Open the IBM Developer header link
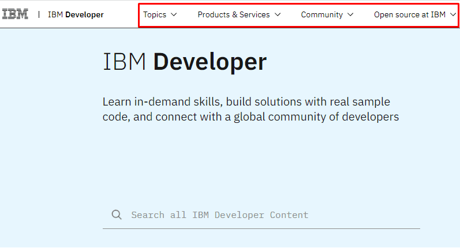This screenshot has height=248, width=460. [76, 14]
